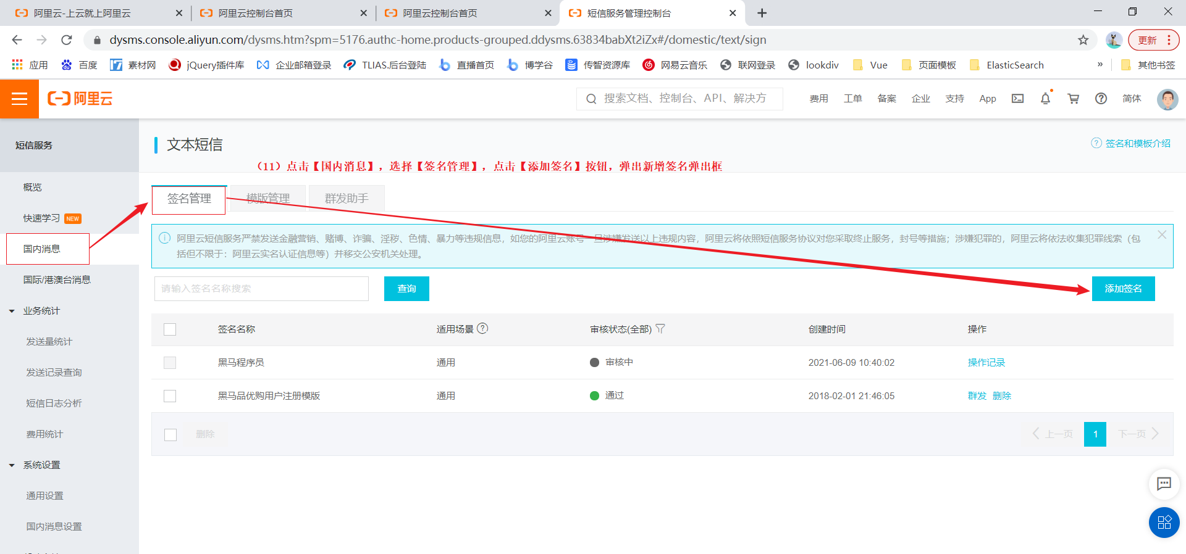Close the blue warning notice banner
The height and width of the screenshot is (554, 1186).
[x=1162, y=235]
